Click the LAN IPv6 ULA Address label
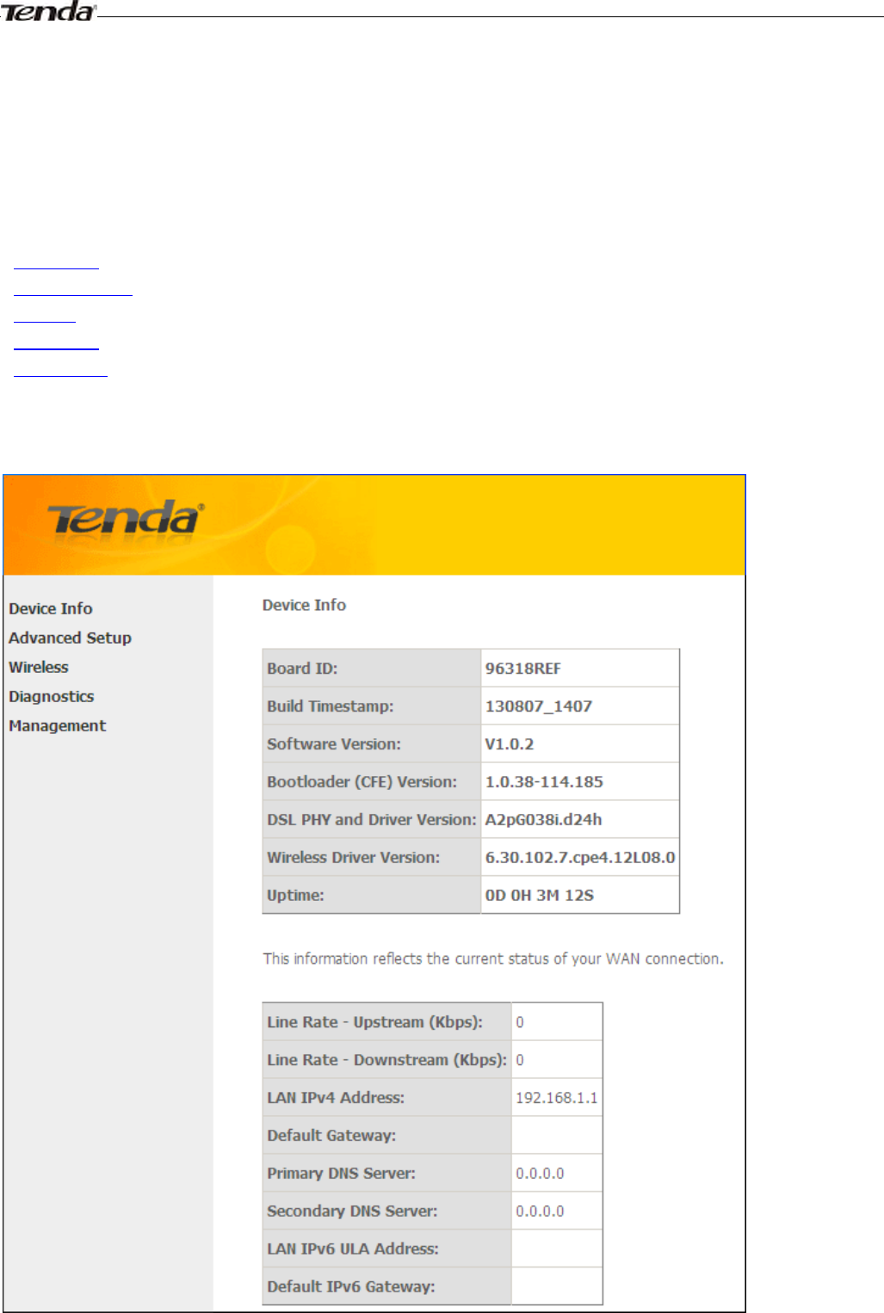 click(x=353, y=1249)
